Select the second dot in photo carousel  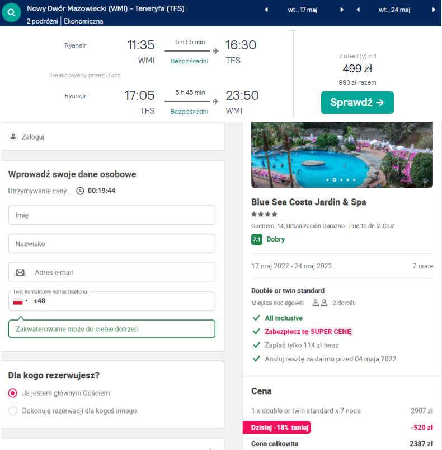click(334, 180)
